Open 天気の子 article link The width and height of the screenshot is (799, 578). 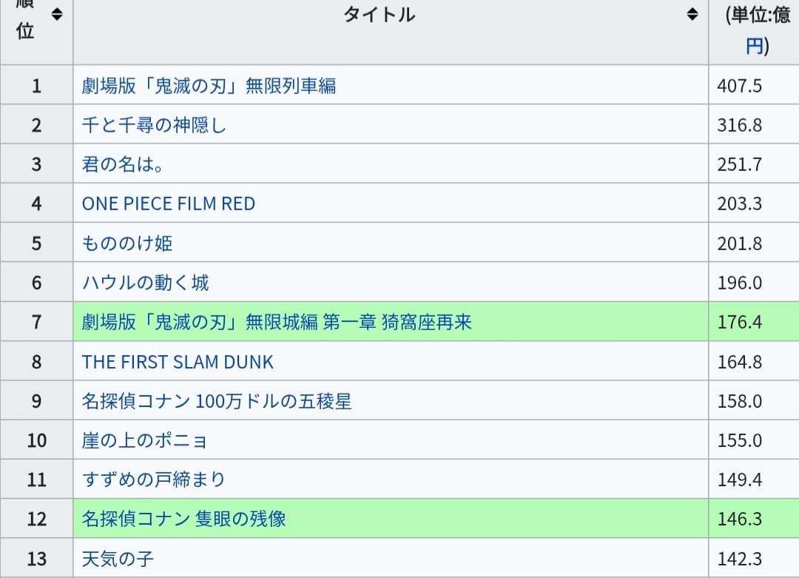[118, 559]
